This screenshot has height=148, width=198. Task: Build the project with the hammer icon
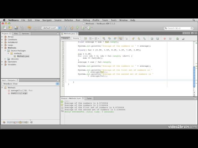(x=65, y=28)
